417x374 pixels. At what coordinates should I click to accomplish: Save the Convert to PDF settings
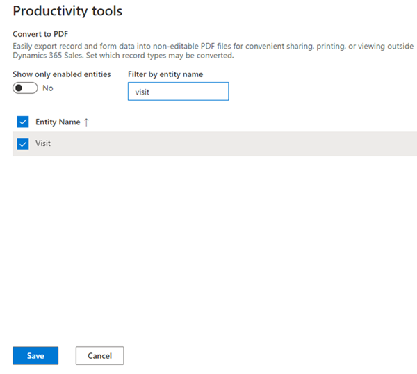(x=35, y=355)
